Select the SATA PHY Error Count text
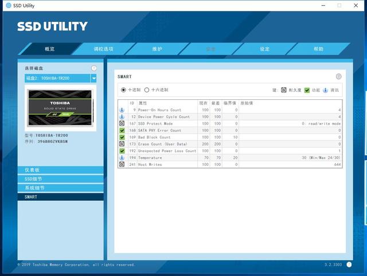 point(159,130)
